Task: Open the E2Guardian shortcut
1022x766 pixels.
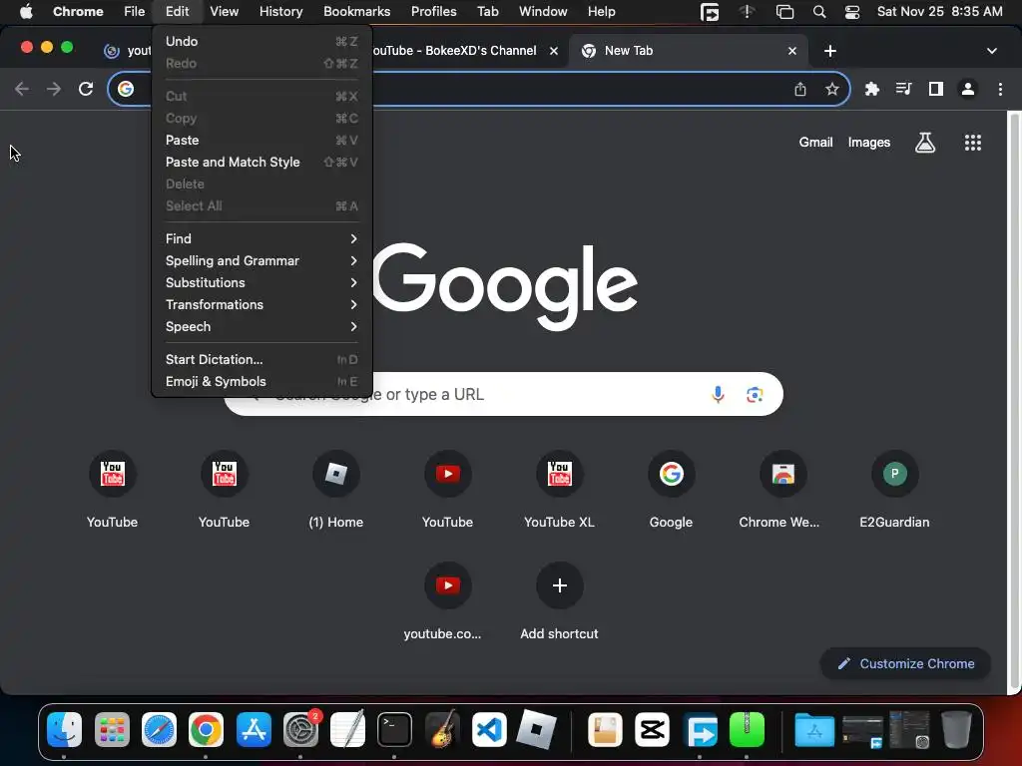Action: click(x=894, y=489)
